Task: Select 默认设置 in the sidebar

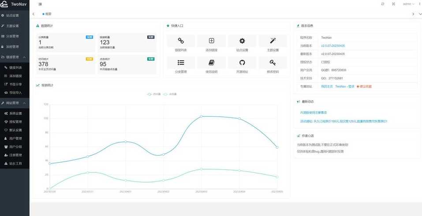Action: click(x=15, y=130)
